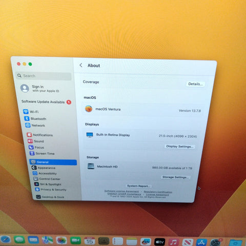
Task: Click the sidebar Search field
Action: coord(44,76)
